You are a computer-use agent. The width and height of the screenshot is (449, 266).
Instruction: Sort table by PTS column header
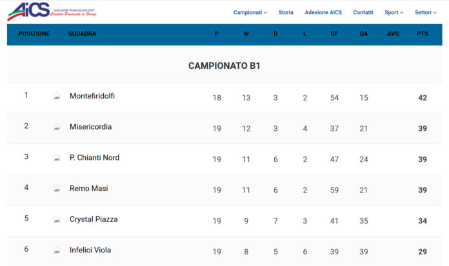click(x=423, y=33)
